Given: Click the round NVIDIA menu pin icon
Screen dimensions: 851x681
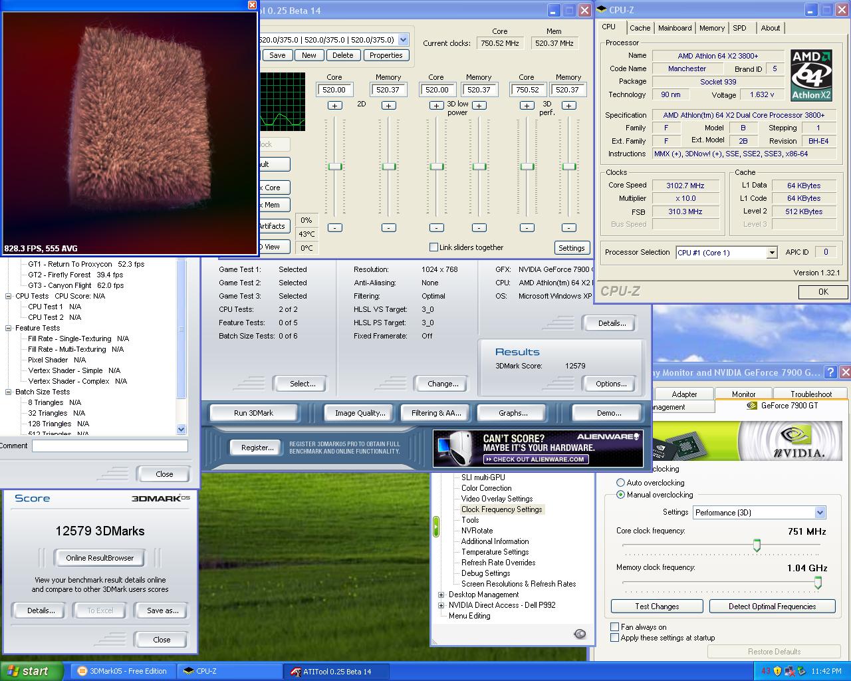Looking at the screenshot, I should pos(580,634).
